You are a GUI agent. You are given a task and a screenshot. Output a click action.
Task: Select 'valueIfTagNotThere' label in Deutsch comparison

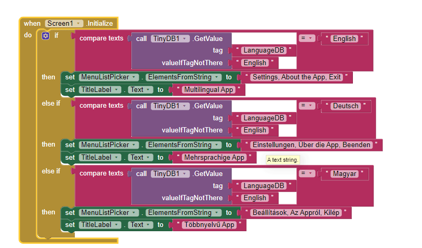192,130
